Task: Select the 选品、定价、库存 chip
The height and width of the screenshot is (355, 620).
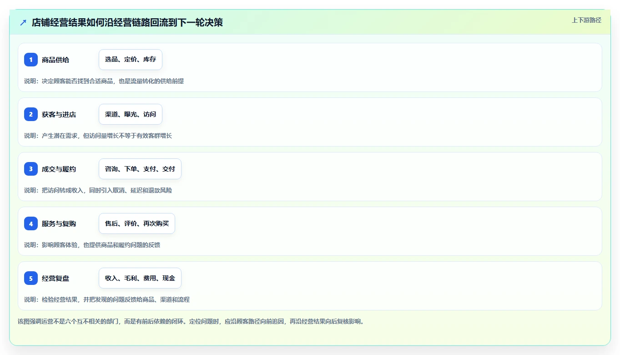Action: (131, 60)
